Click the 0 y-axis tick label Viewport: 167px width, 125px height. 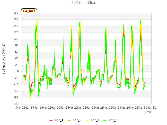pyautogui.click(x=18, y=72)
